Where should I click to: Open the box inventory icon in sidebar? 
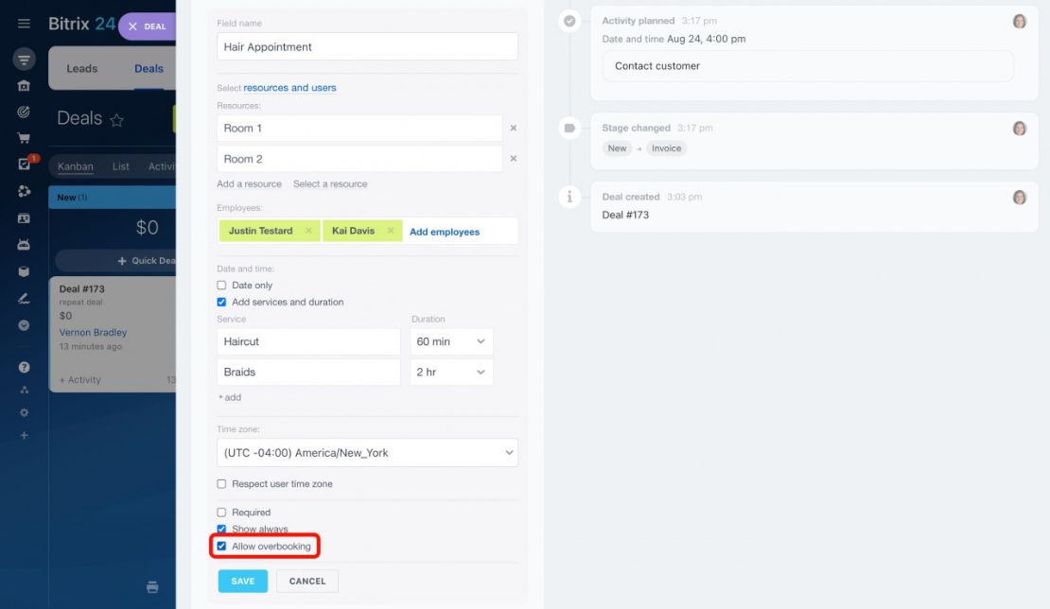pos(24,271)
